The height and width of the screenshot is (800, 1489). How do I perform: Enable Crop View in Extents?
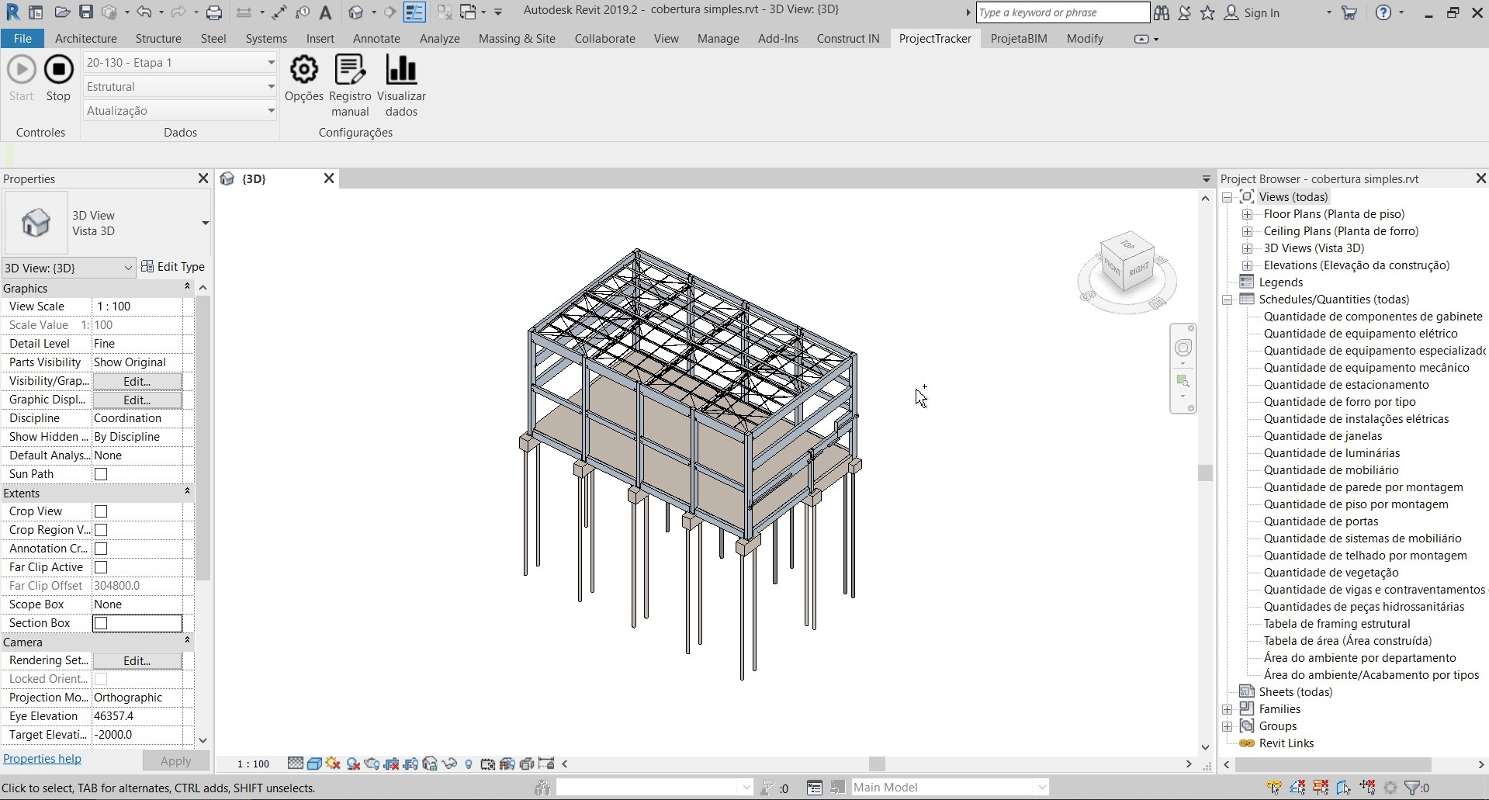tap(101, 511)
